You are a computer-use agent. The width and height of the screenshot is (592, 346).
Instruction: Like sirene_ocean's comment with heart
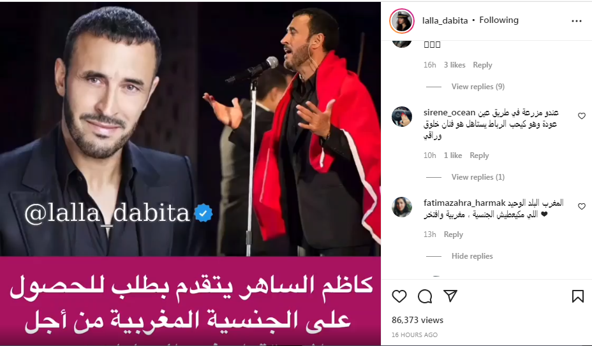(x=581, y=116)
